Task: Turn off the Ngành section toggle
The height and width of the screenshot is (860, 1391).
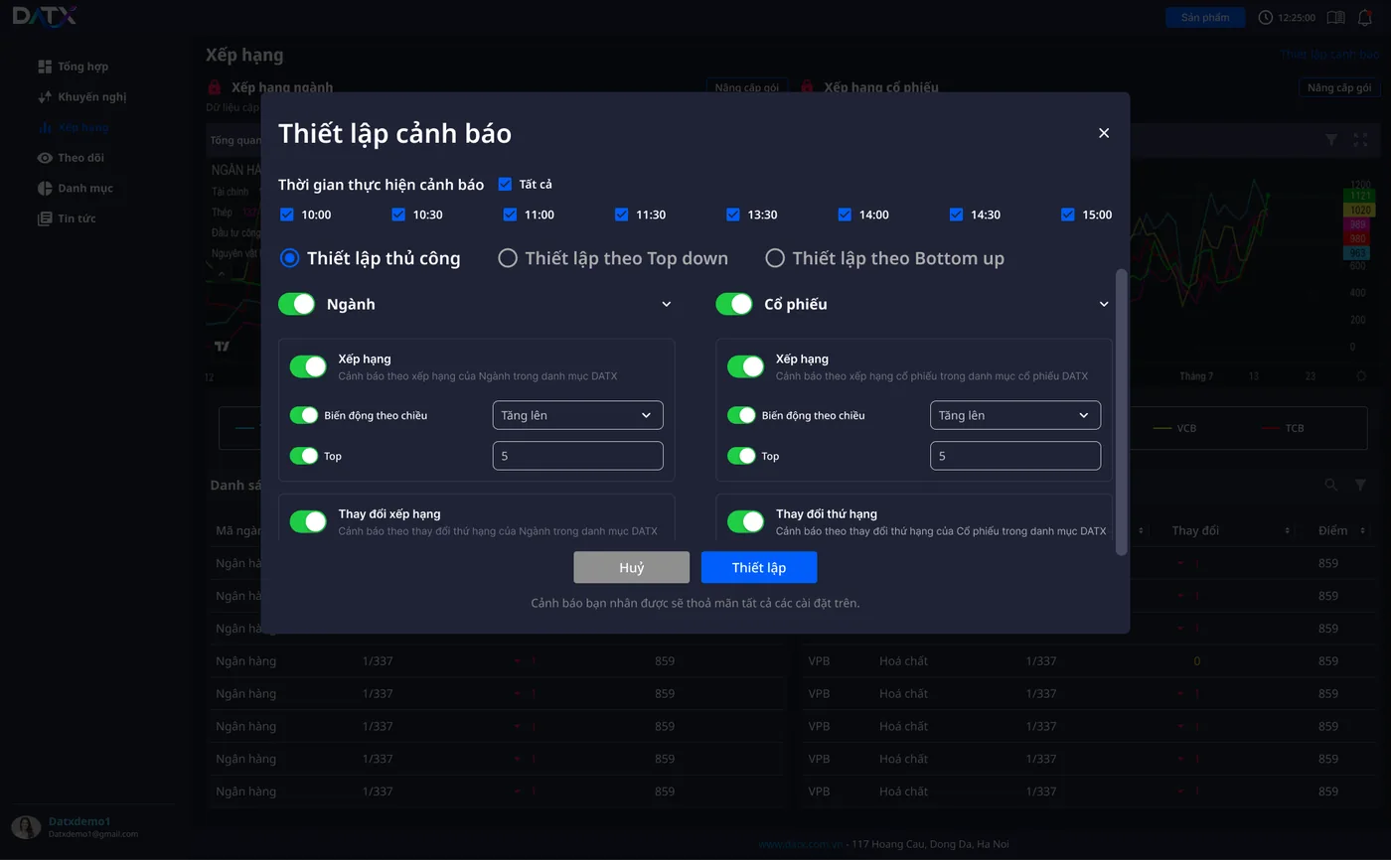Action: tap(296, 304)
